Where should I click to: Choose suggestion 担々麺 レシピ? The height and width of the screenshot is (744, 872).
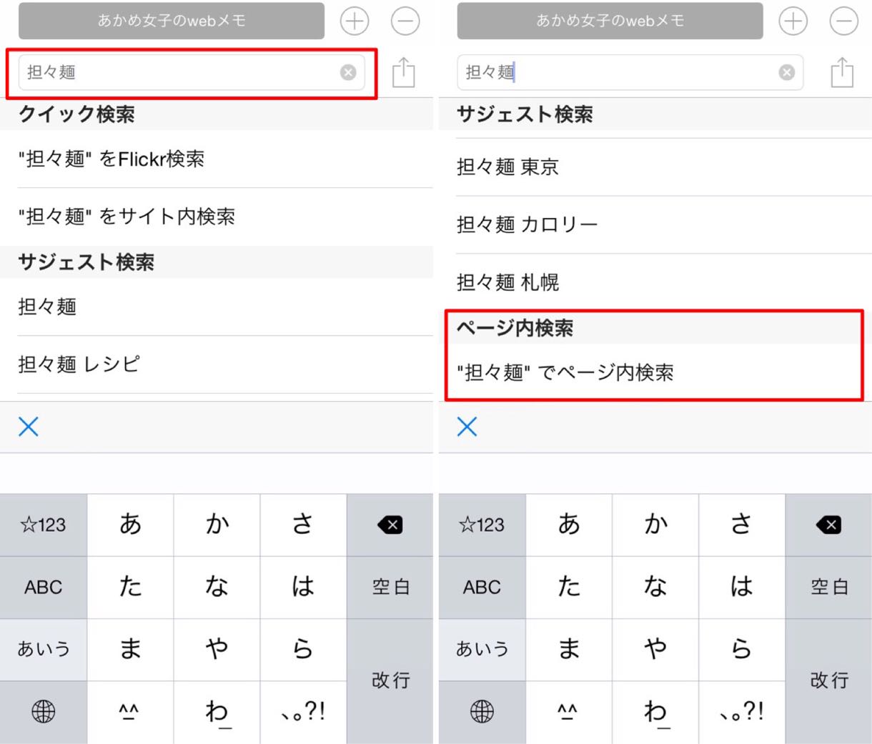[217, 364]
